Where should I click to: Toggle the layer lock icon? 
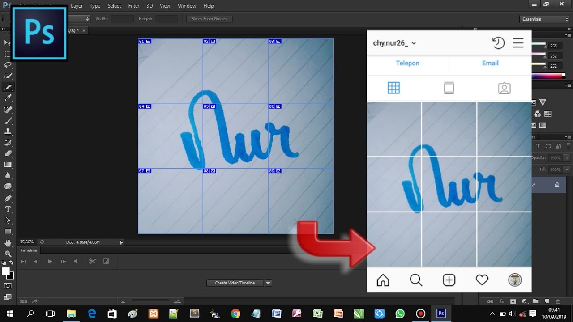click(x=557, y=184)
